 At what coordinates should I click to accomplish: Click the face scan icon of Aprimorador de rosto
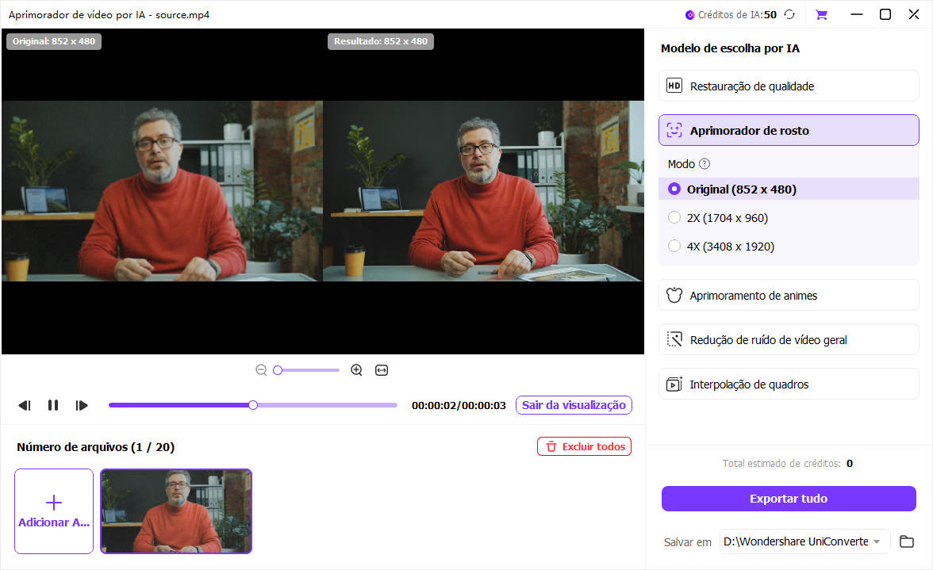(x=674, y=130)
